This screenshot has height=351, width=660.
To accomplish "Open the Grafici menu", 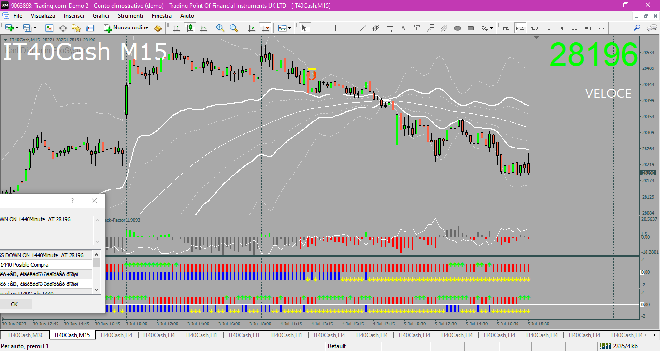I will pyautogui.click(x=101, y=16).
